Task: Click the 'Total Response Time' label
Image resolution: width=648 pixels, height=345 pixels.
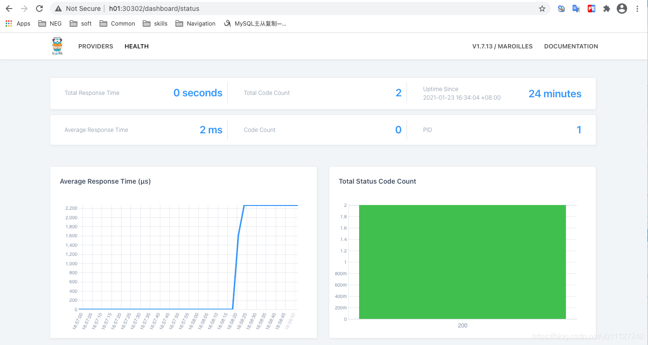Action: coord(92,93)
